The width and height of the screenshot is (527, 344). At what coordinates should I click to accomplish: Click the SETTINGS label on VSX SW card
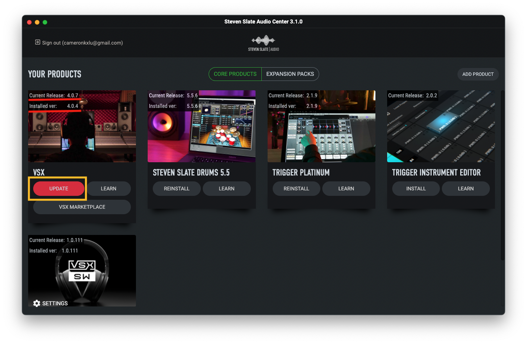pos(55,303)
